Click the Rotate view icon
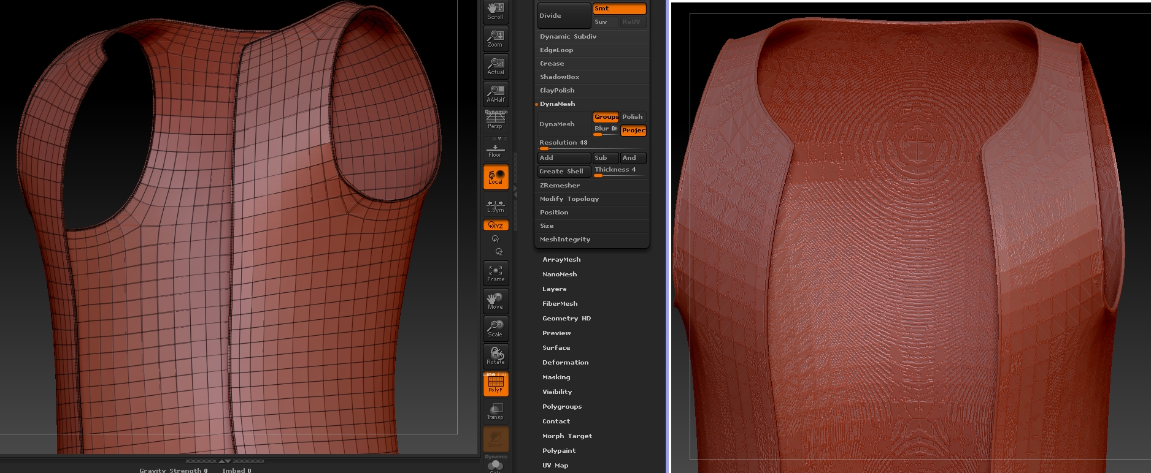The height and width of the screenshot is (473, 1151). [495, 356]
